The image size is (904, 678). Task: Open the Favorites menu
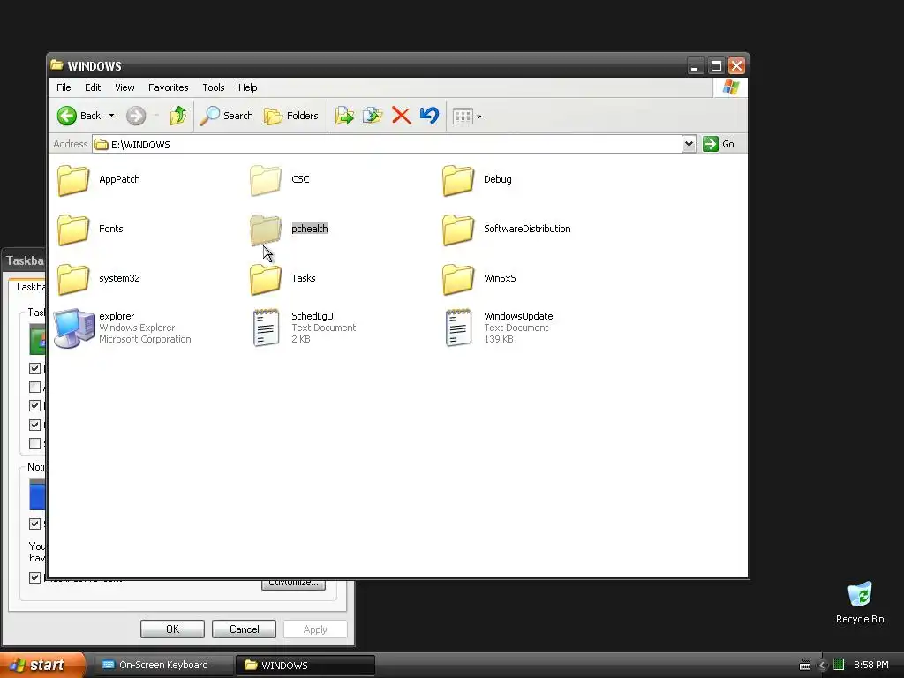[x=169, y=87]
